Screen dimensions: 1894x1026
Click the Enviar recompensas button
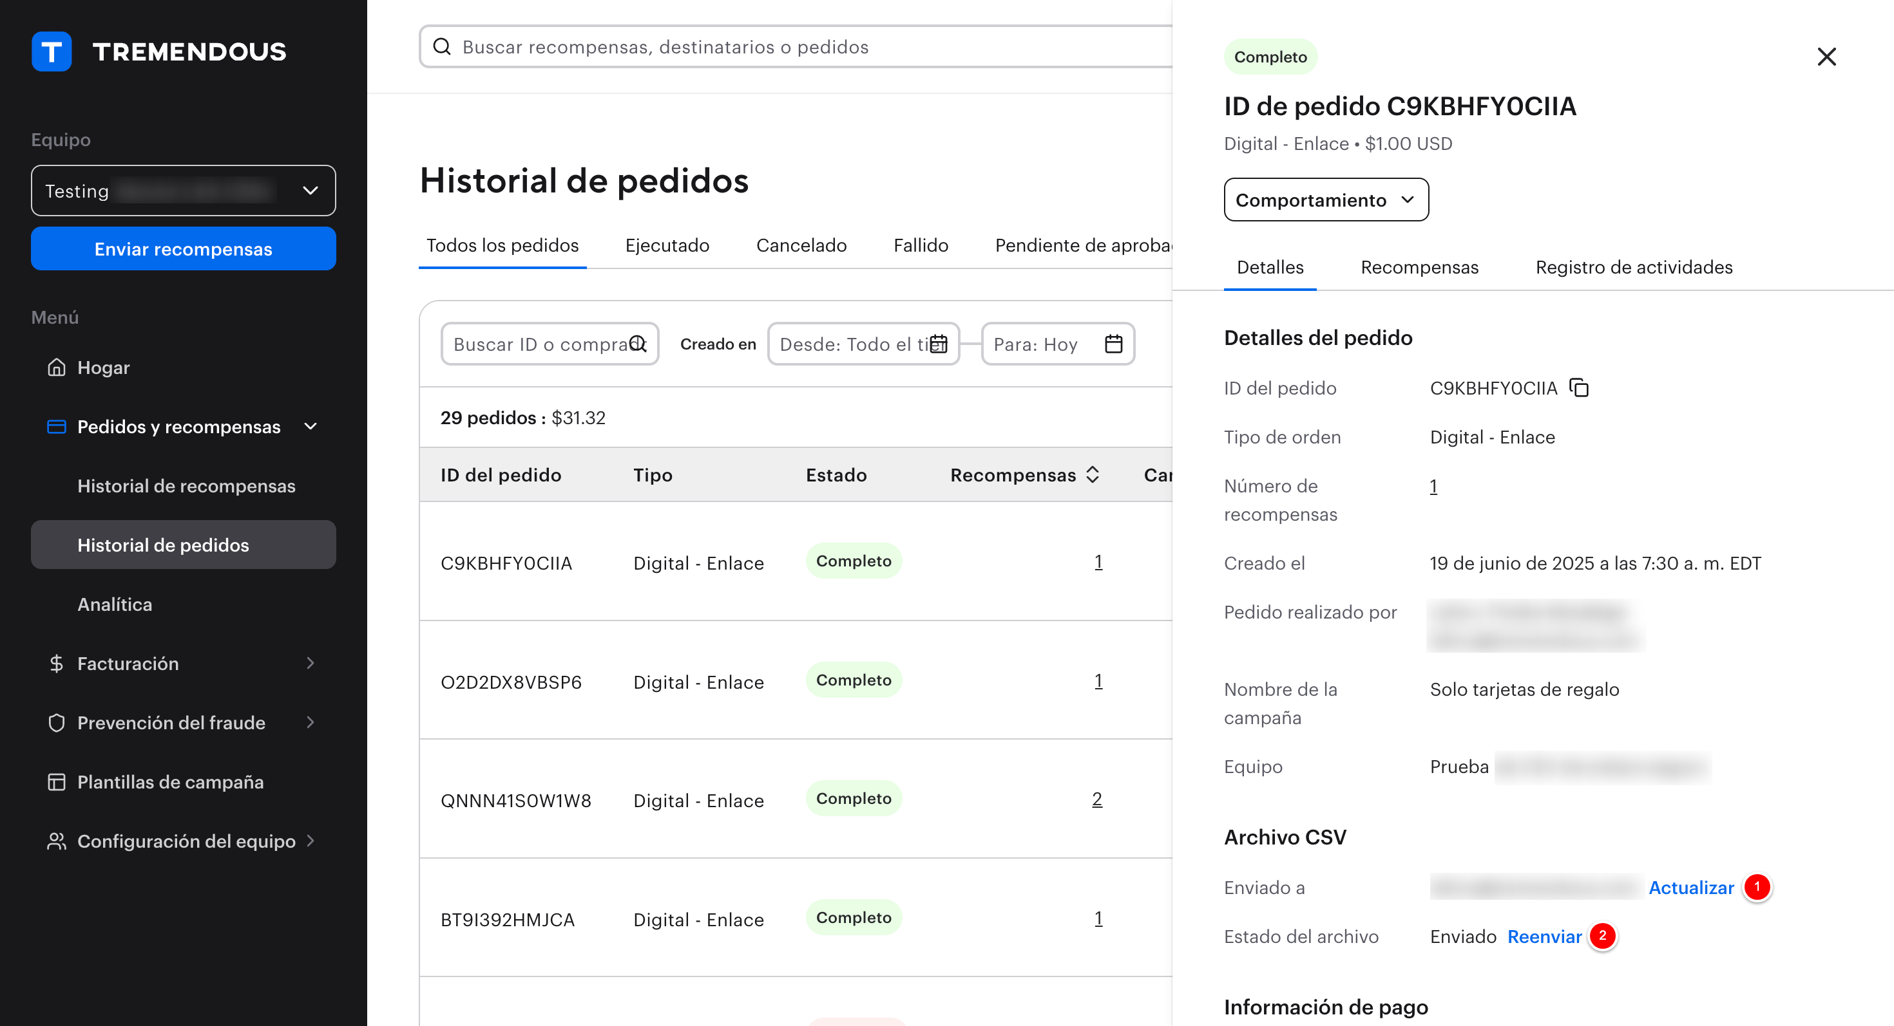(183, 249)
